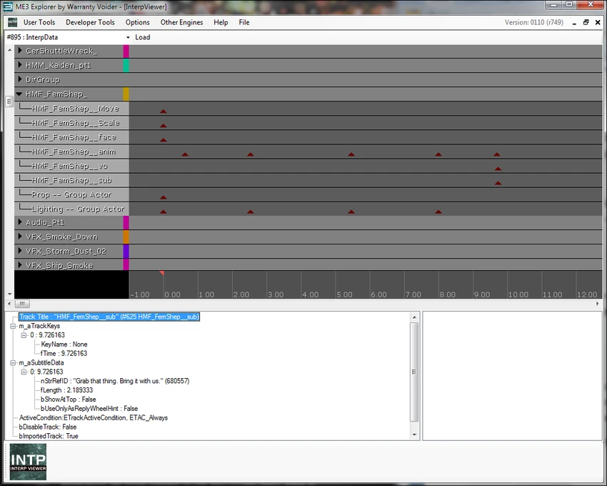Screen dimensions: 607x486
Task: Select the nStrRefID subtitle entry
Action: (114, 381)
